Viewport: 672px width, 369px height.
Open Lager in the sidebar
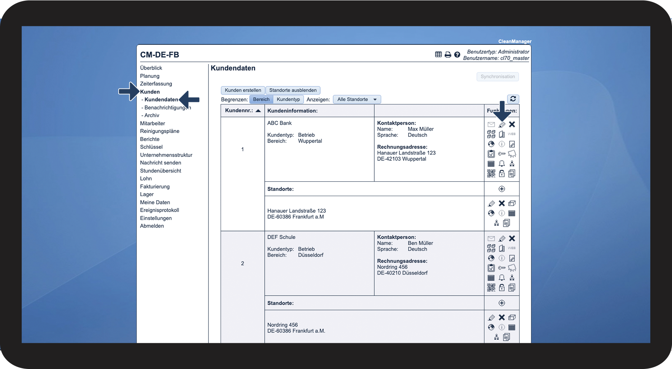coord(147,194)
